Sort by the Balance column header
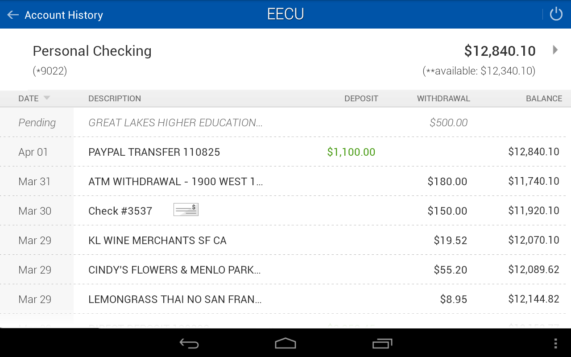 click(x=544, y=99)
